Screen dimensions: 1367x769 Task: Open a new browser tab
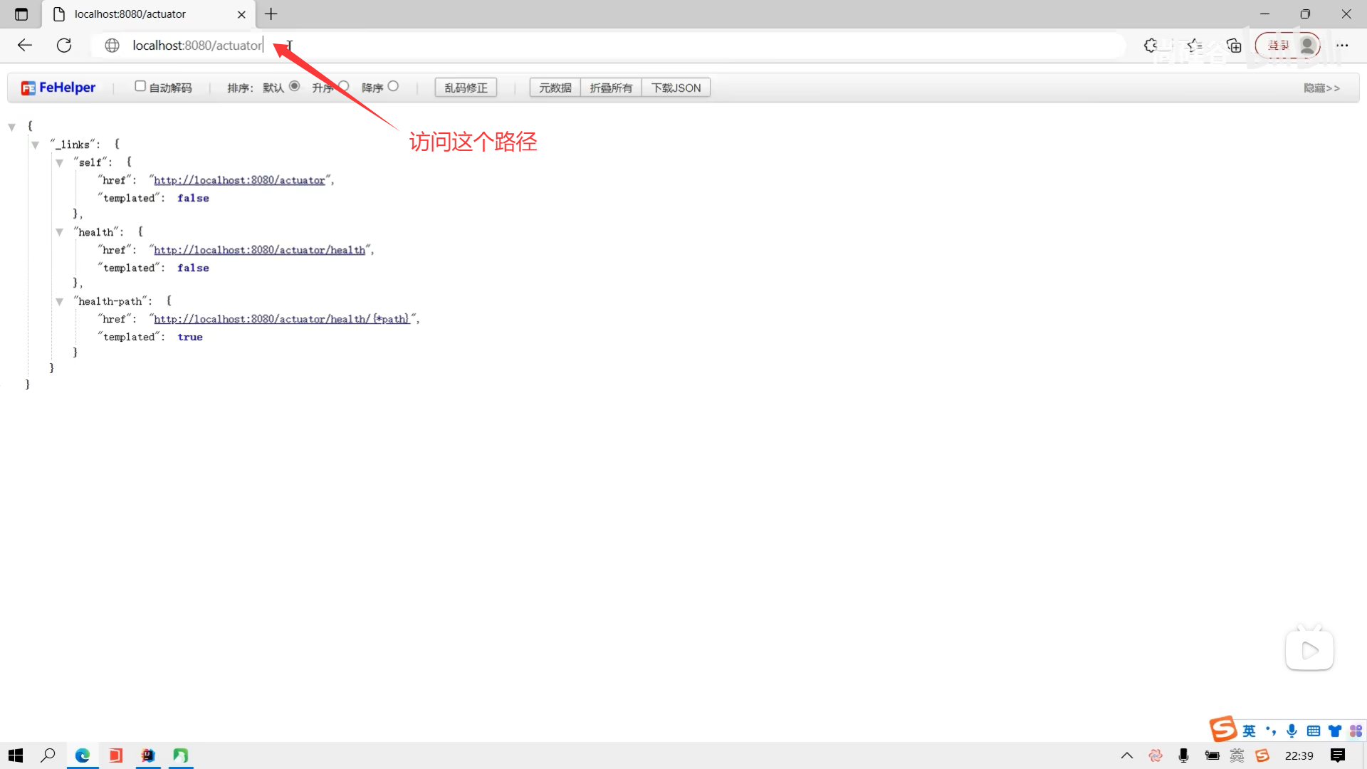click(271, 14)
